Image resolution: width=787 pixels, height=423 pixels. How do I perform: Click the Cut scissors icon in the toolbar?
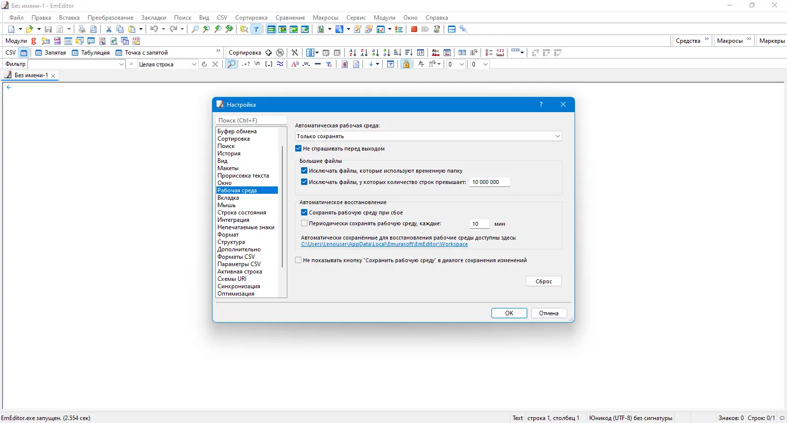[x=109, y=29]
